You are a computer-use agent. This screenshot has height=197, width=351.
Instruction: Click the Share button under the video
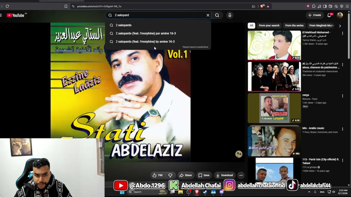coord(185,175)
